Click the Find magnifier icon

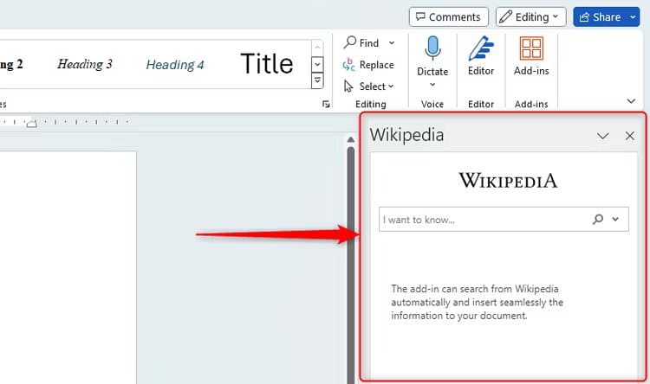pyautogui.click(x=350, y=42)
